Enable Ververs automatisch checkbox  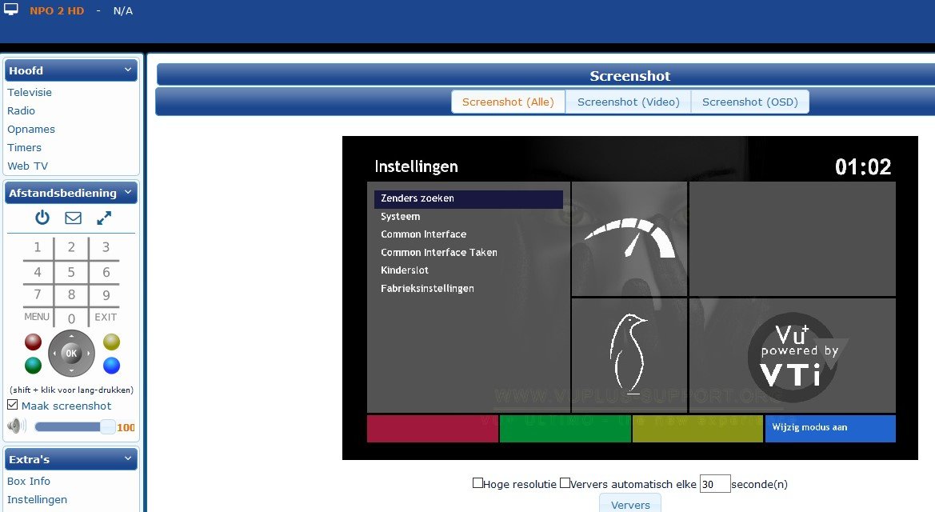coord(565,482)
